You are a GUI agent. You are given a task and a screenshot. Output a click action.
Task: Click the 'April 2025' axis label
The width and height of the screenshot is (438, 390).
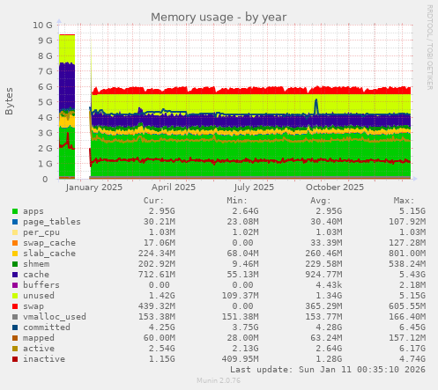point(174,188)
